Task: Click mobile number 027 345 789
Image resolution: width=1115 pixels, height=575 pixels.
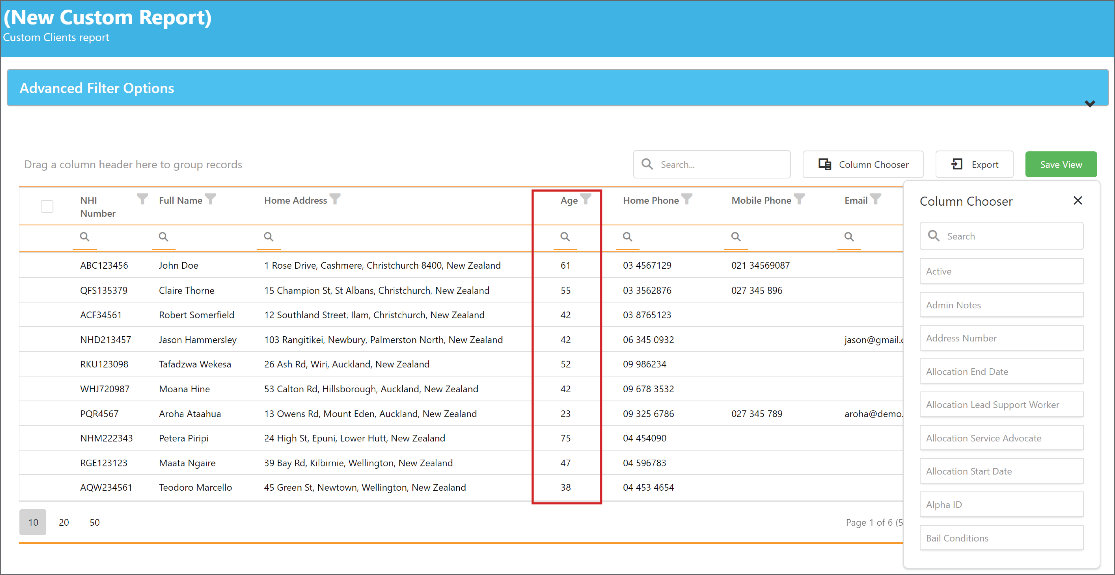Action: click(x=757, y=414)
